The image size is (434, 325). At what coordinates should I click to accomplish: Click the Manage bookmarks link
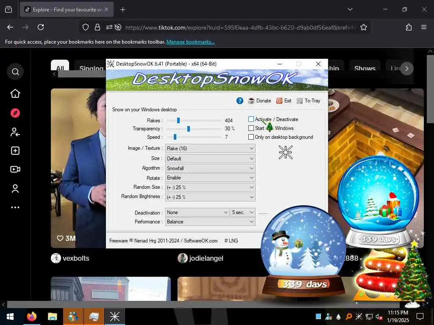coord(190,42)
